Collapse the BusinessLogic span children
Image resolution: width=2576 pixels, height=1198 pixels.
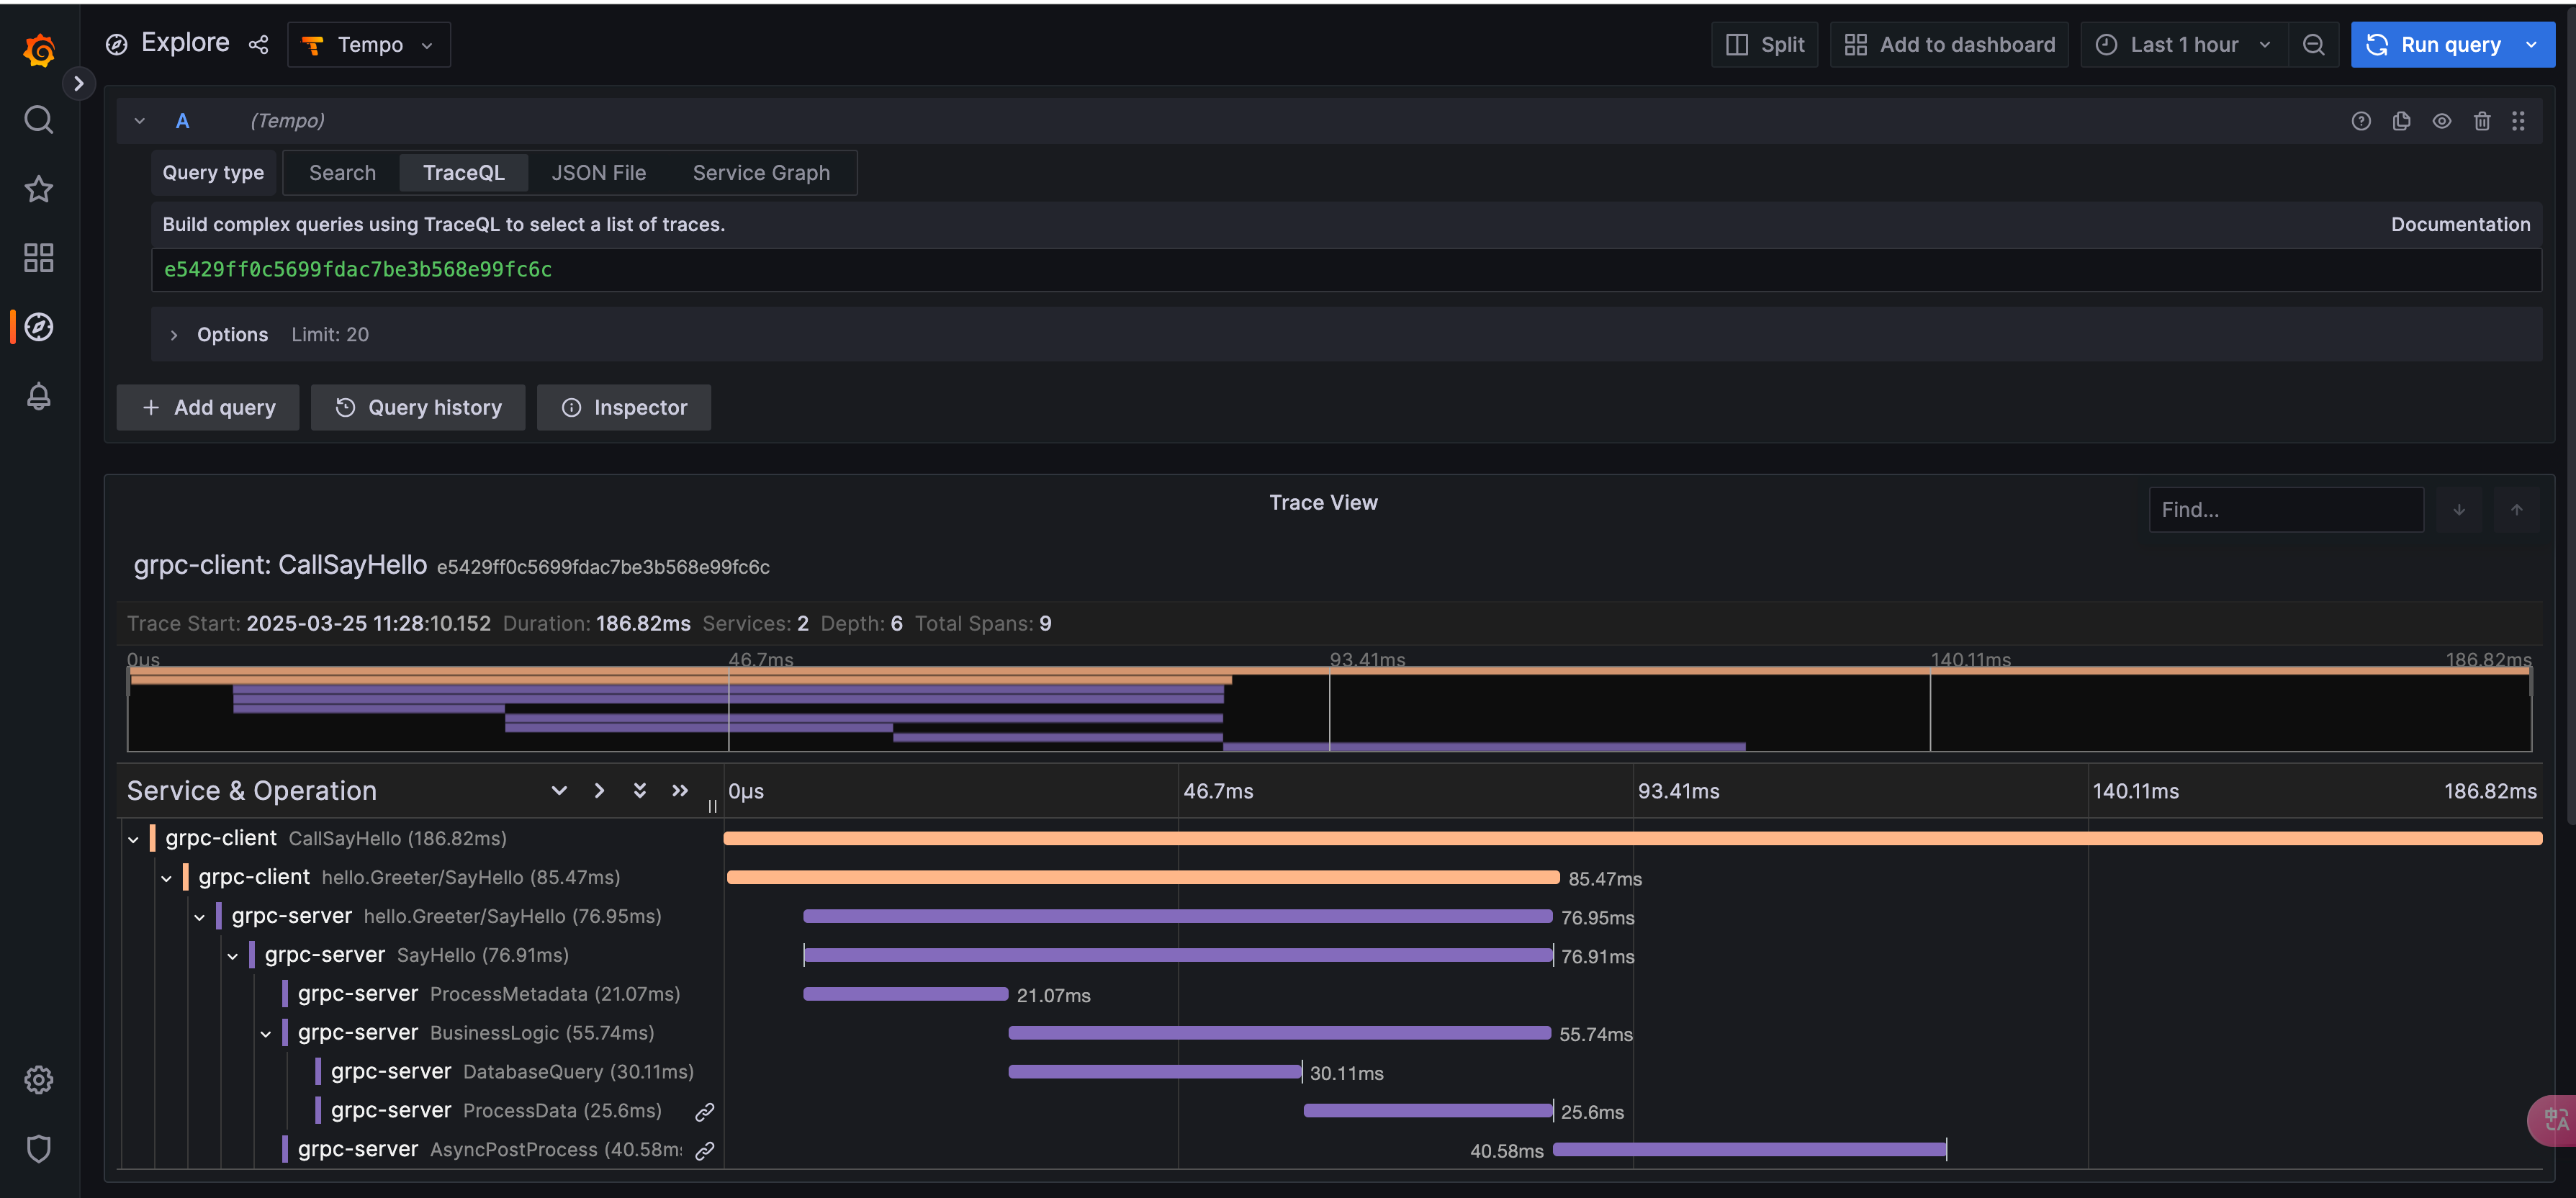pos(266,1034)
